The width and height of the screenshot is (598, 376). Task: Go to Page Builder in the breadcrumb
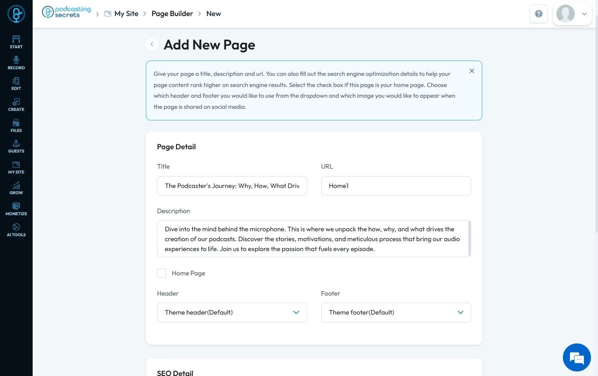pyautogui.click(x=172, y=14)
